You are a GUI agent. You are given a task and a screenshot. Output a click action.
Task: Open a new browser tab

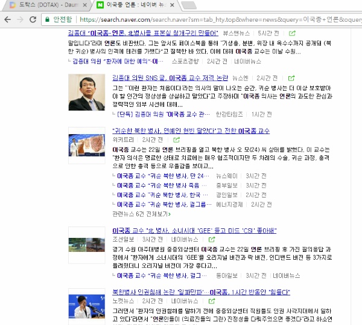tap(189, 5)
